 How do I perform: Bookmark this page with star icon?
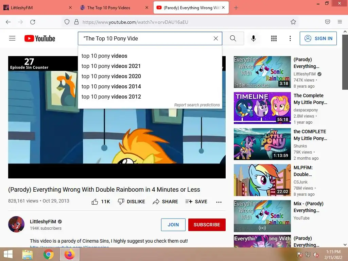tap(293, 22)
